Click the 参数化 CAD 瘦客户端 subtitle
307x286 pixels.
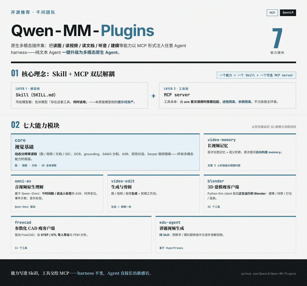(x=35, y=228)
